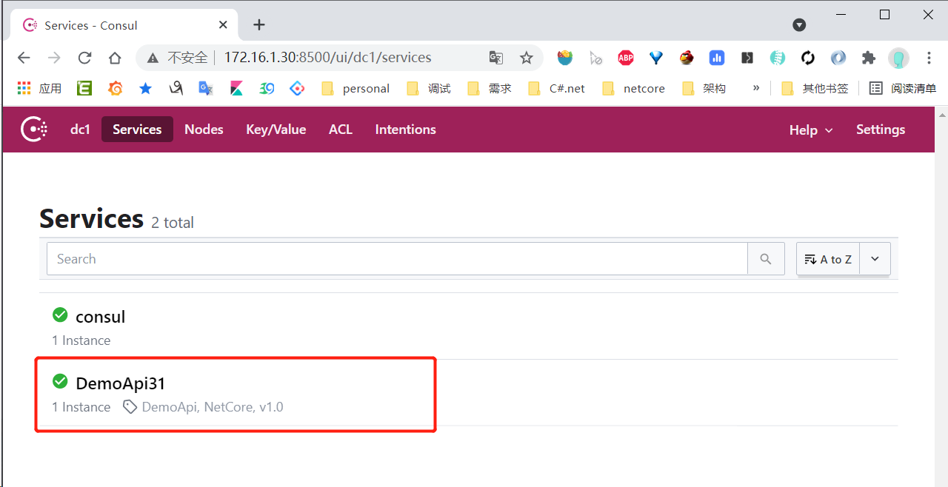Go back in browser history
This screenshot has height=487, width=948.
(x=24, y=58)
